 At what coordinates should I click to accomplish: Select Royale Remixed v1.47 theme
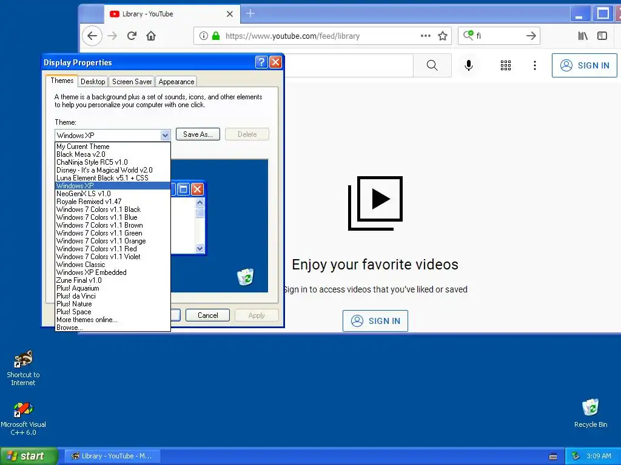[x=112, y=202]
